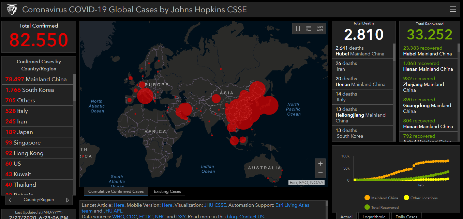Screen dimensions: 463x219
Task: Switch to Cumulative Confirmed Cases tab
Action: [116, 191]
